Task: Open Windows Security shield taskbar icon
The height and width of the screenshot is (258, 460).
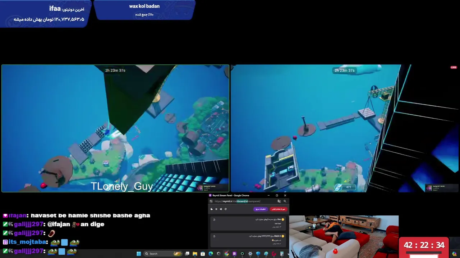Action: (258, 254)
